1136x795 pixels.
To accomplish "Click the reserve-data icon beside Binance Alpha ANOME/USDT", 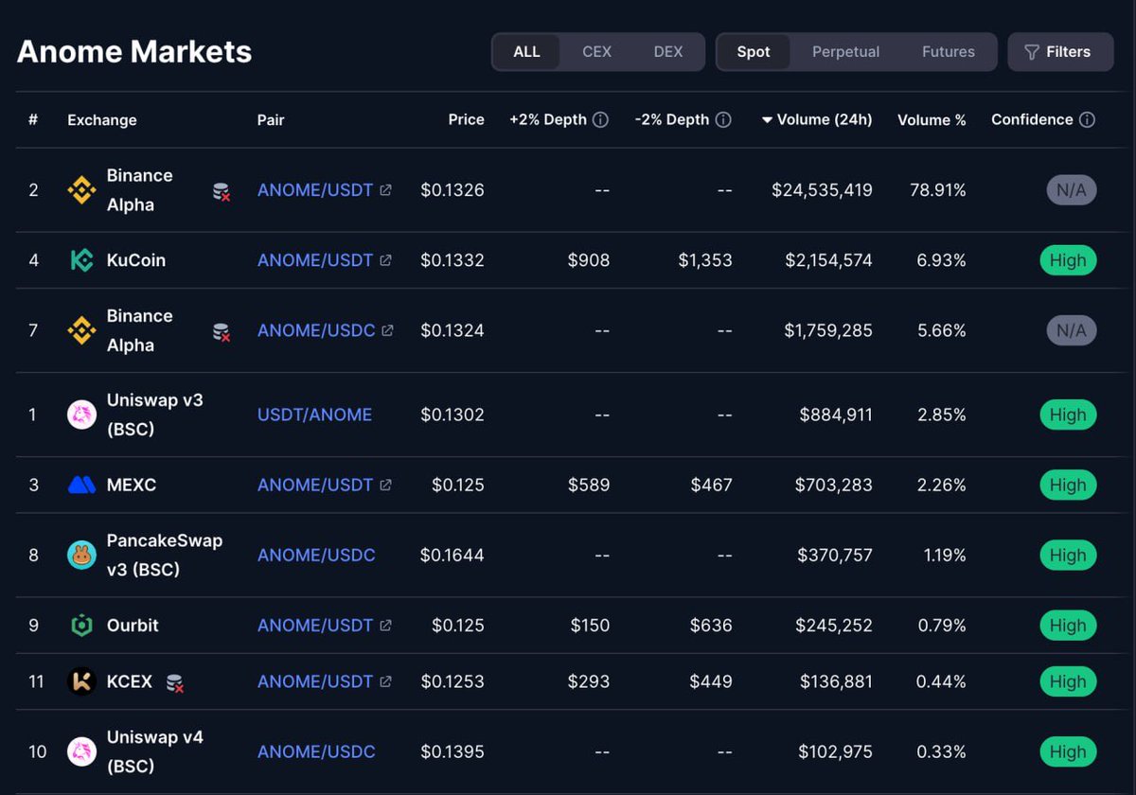I will 222,192.
